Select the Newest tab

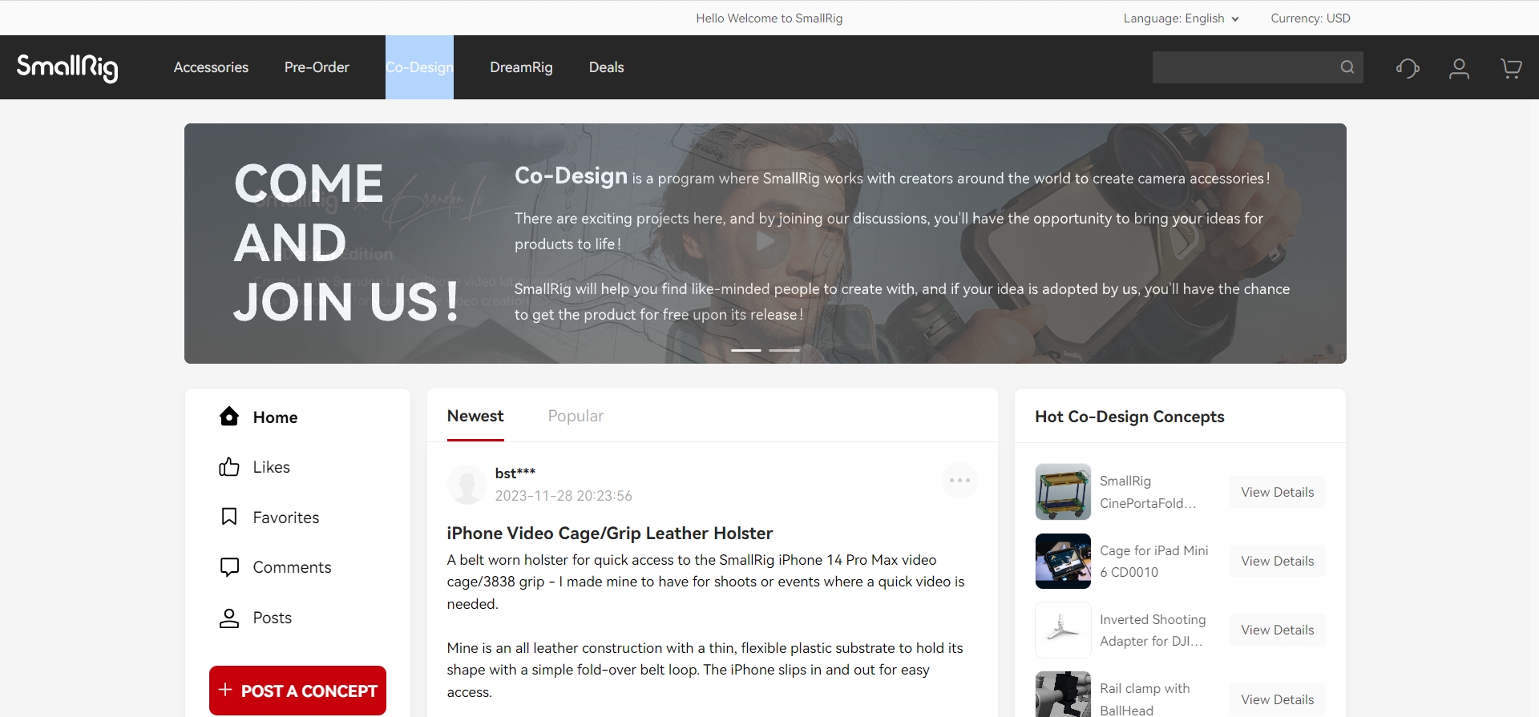[x=475, y=416]
